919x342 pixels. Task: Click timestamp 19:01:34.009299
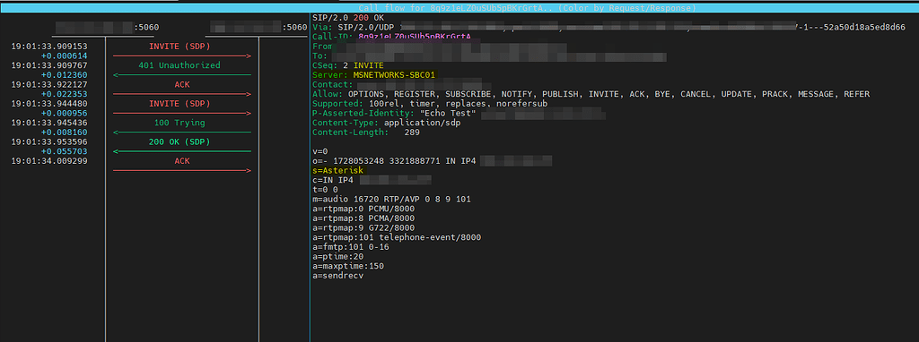(x=49, y=161)
